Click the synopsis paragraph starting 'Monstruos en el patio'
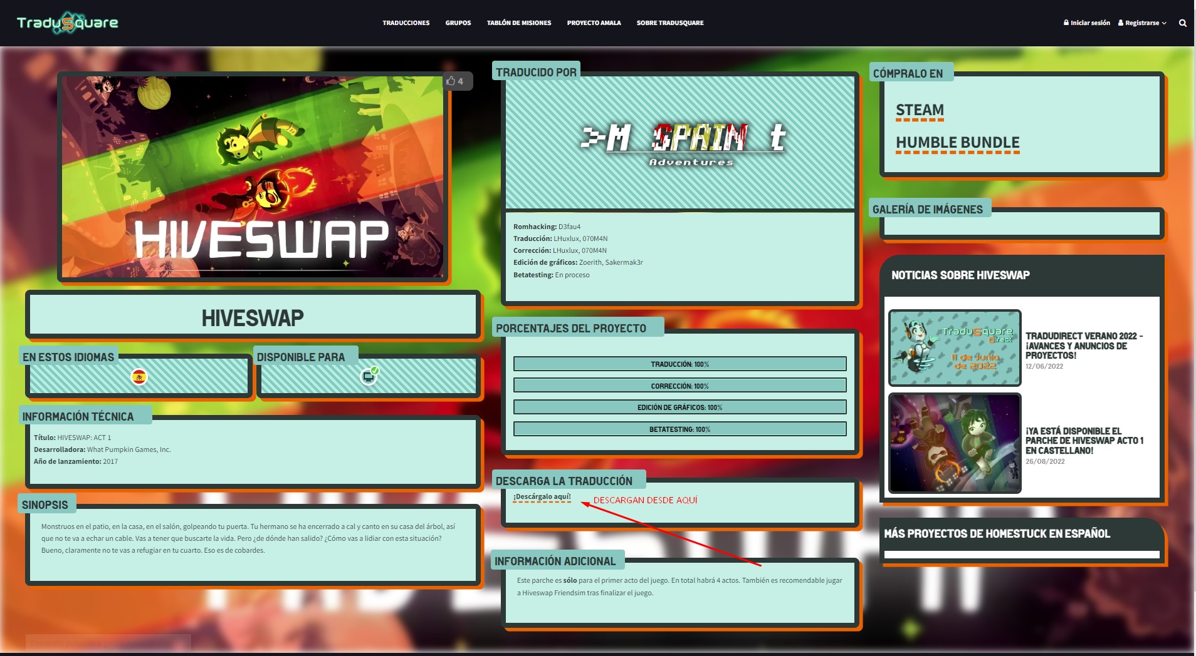 pyautogui.click(x=248, y=538)
